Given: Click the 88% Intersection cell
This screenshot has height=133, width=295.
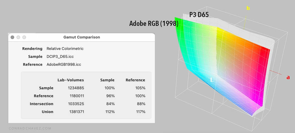Looking at the screenshot, I should point(141,104).
